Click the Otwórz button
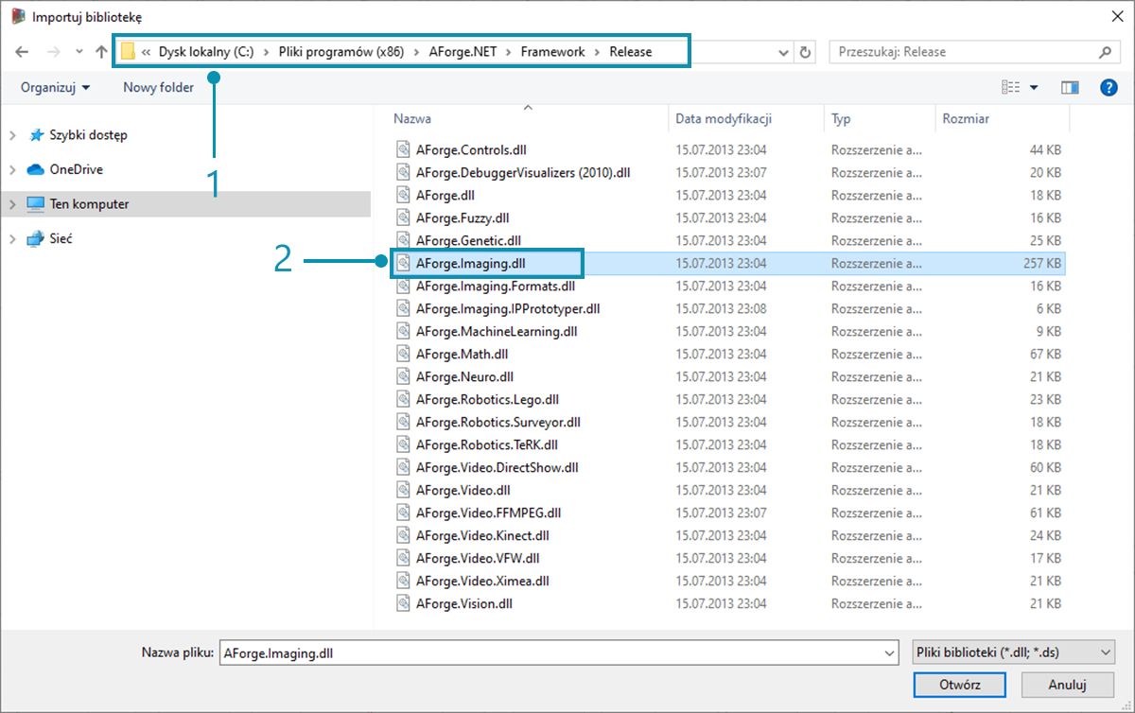This screenshot has width=1135, height=713. [x=959, y=685]
